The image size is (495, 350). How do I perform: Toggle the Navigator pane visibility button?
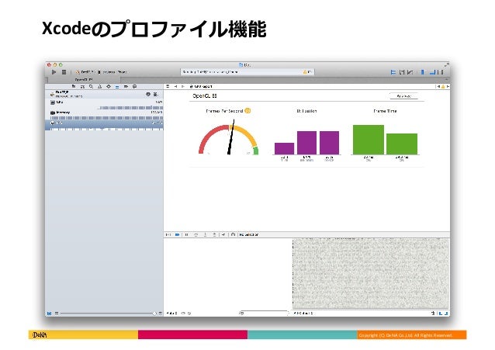pos(423,72)
